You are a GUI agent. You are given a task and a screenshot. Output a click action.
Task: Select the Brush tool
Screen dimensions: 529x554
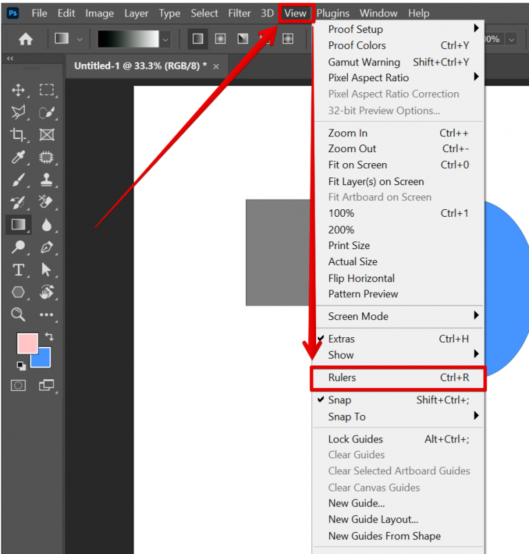(19, 180)
